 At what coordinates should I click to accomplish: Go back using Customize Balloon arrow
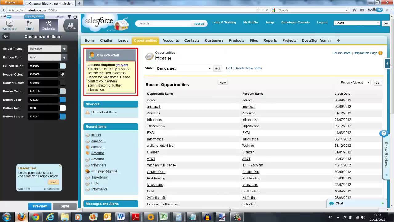(6, 36)
